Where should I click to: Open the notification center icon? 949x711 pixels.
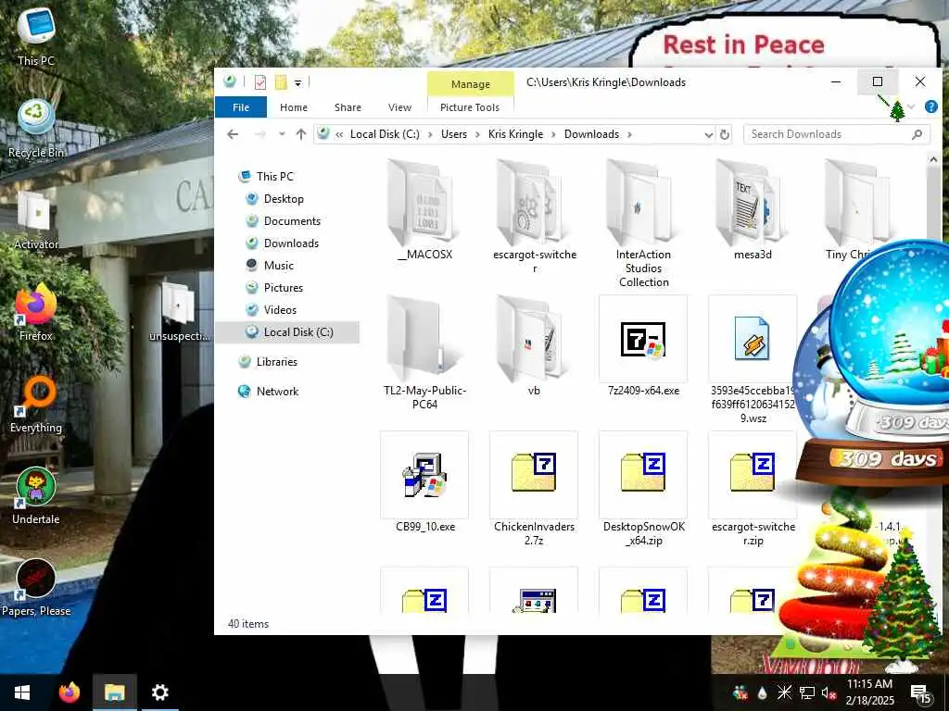(x=921, y=692)
